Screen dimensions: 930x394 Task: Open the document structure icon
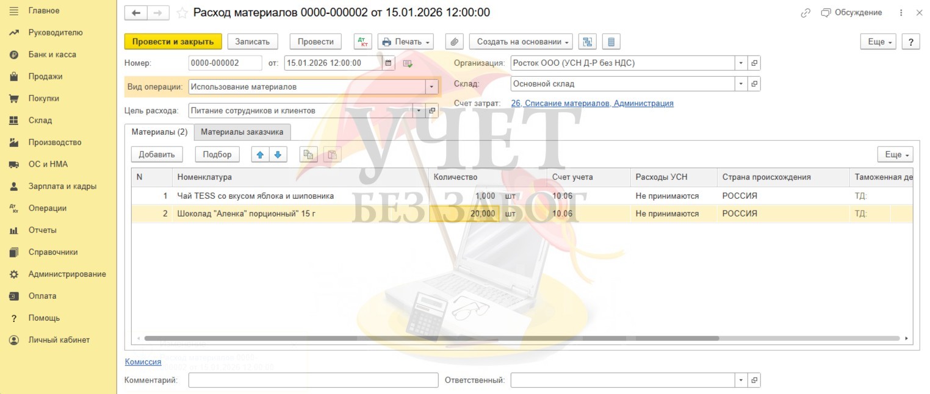[587, 41]
